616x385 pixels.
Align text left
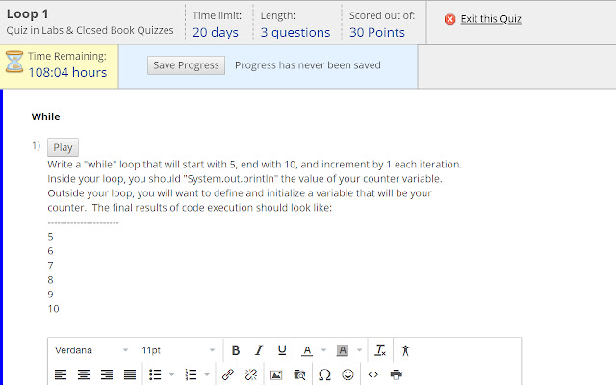coord(60,374)
